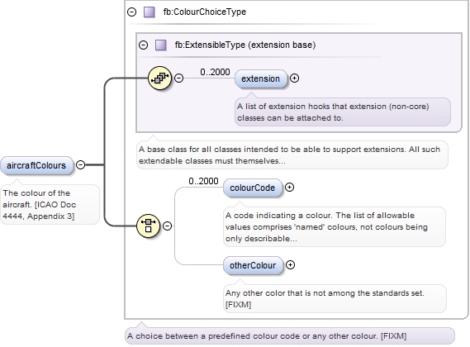The image size is (470, 347).
Task: Click the choice compositor icon near colourCode
Action: tap(148, 226)
